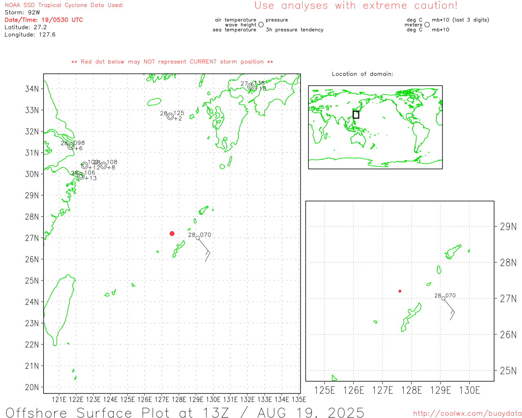Click Taiwan island on the main map
This screenshot has width=522, height=418.
(59, 310)
